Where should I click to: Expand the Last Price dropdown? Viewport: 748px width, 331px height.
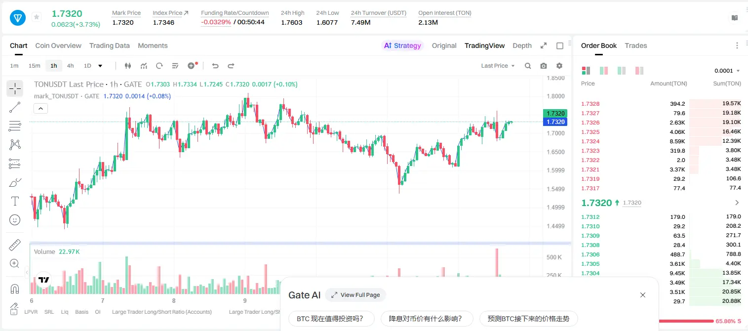(x=498, y=66)
